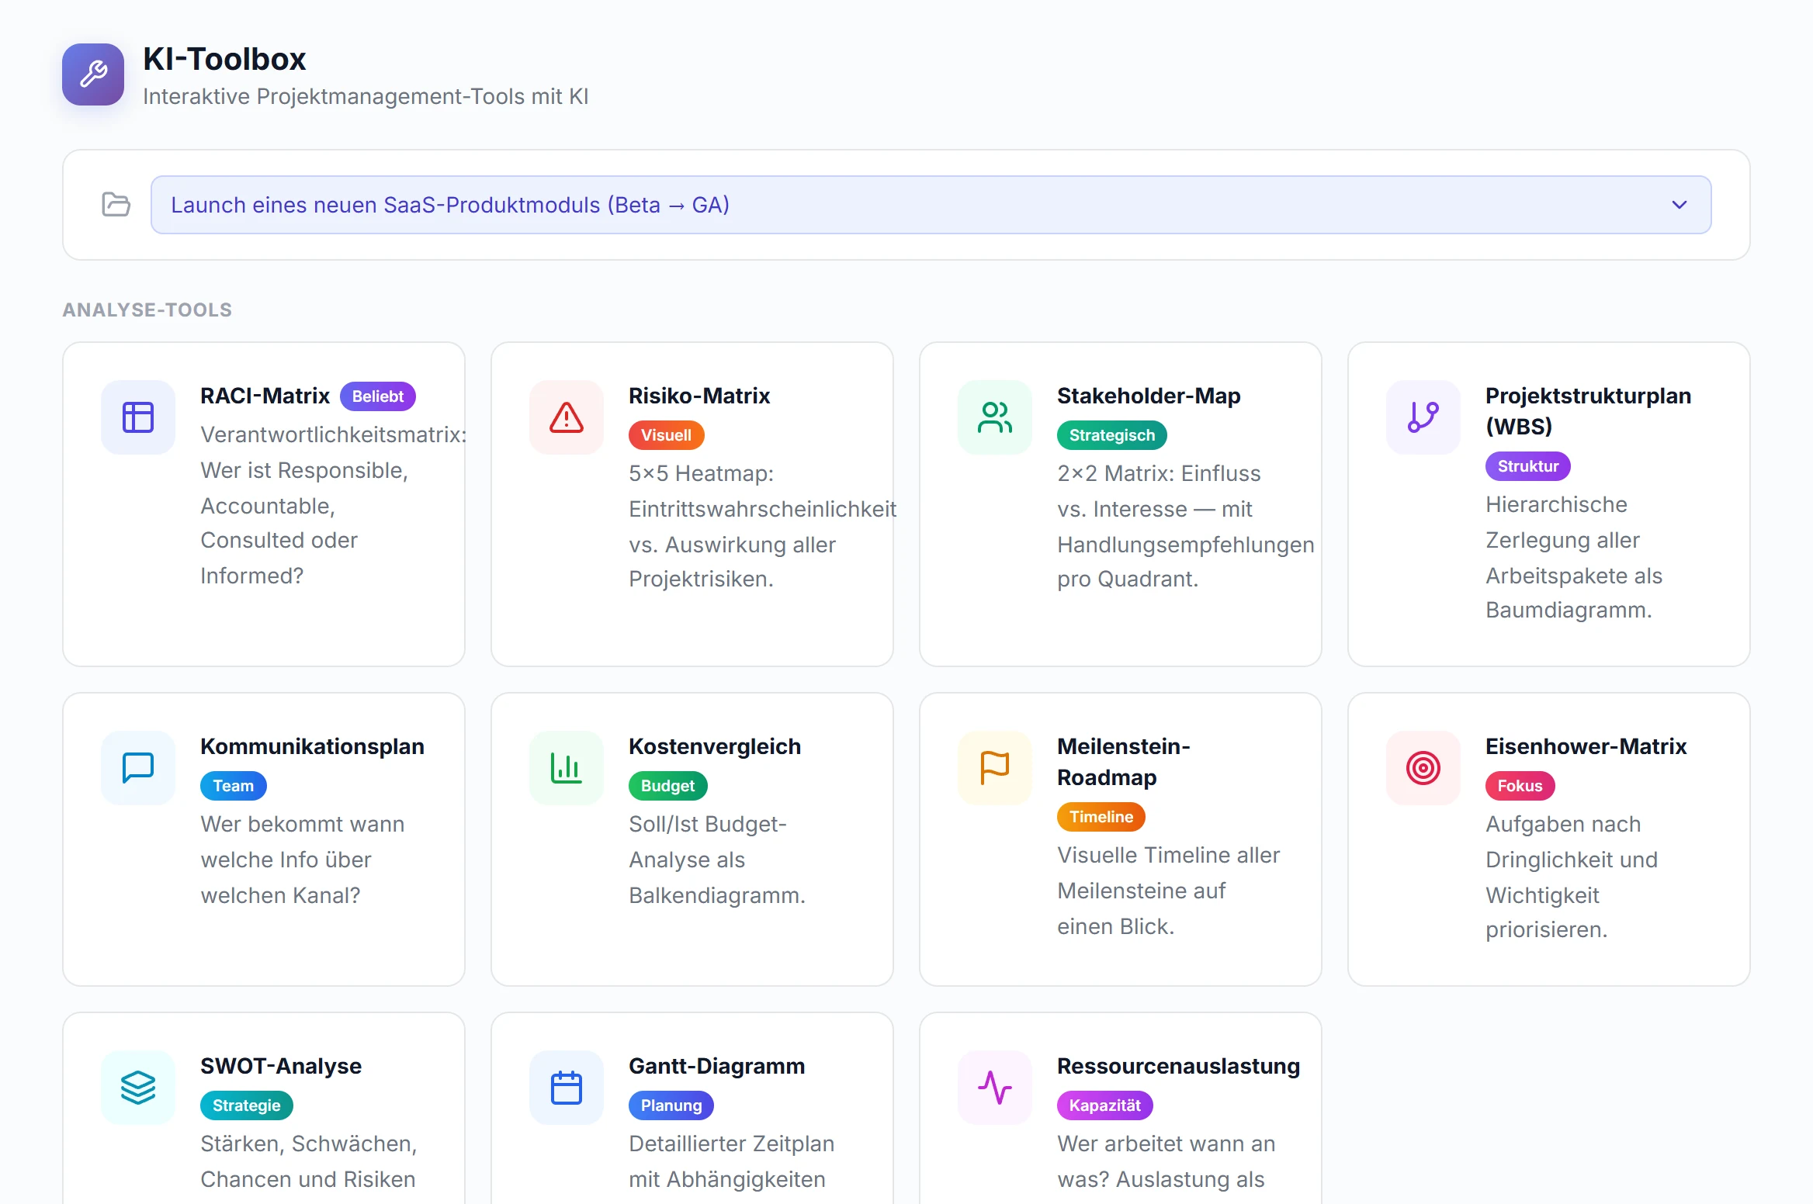The image size is (1813, 1204).
Task: Select the Eisenhower-Matrix title
Action: pyautogui.click(x=1586, y=746)
